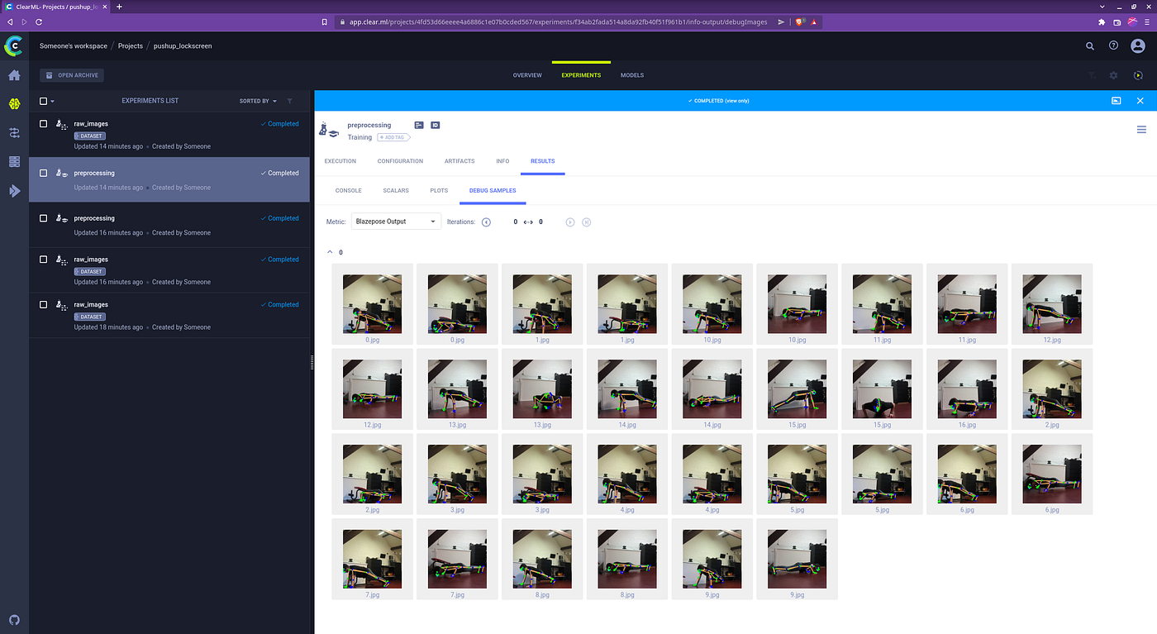Close the experiment info panel with X
The image size is (1157, 634).
click(x=1140, y=101)
